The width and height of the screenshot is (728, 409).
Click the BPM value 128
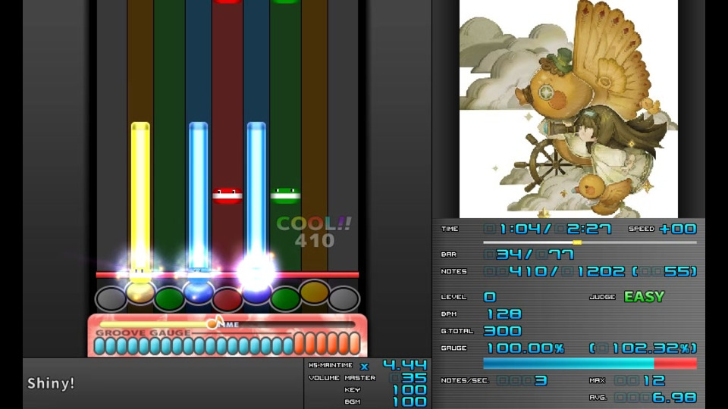[504, 314]
